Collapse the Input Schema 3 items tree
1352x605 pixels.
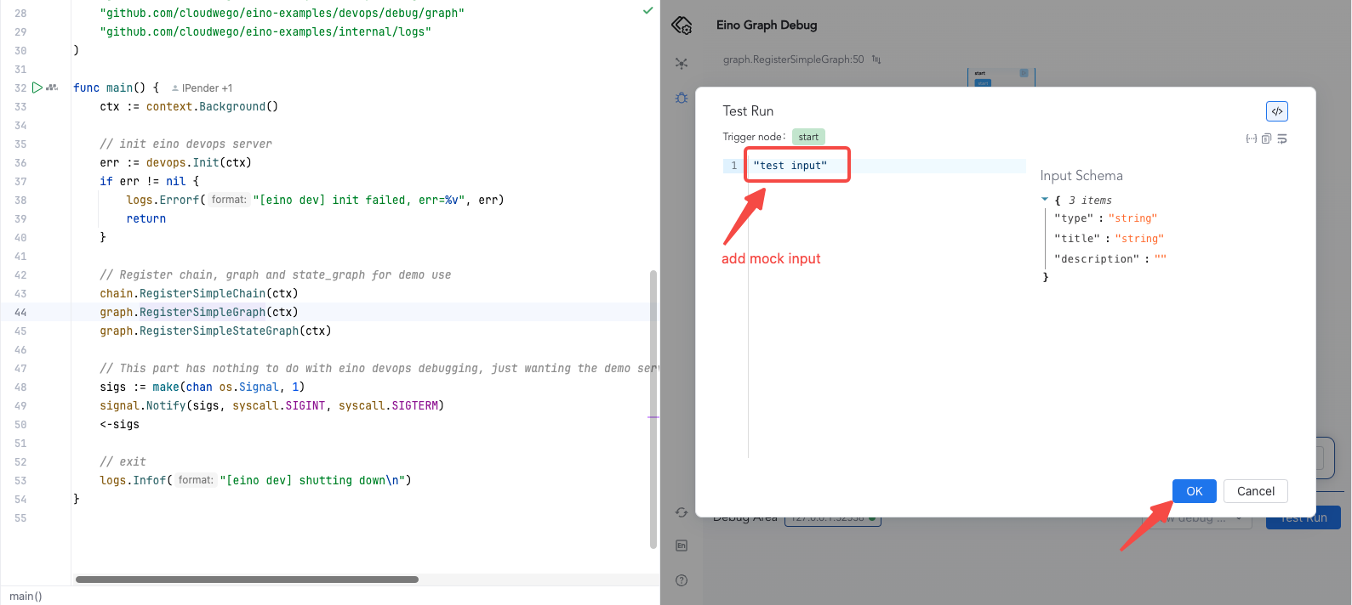point(1045,200)
